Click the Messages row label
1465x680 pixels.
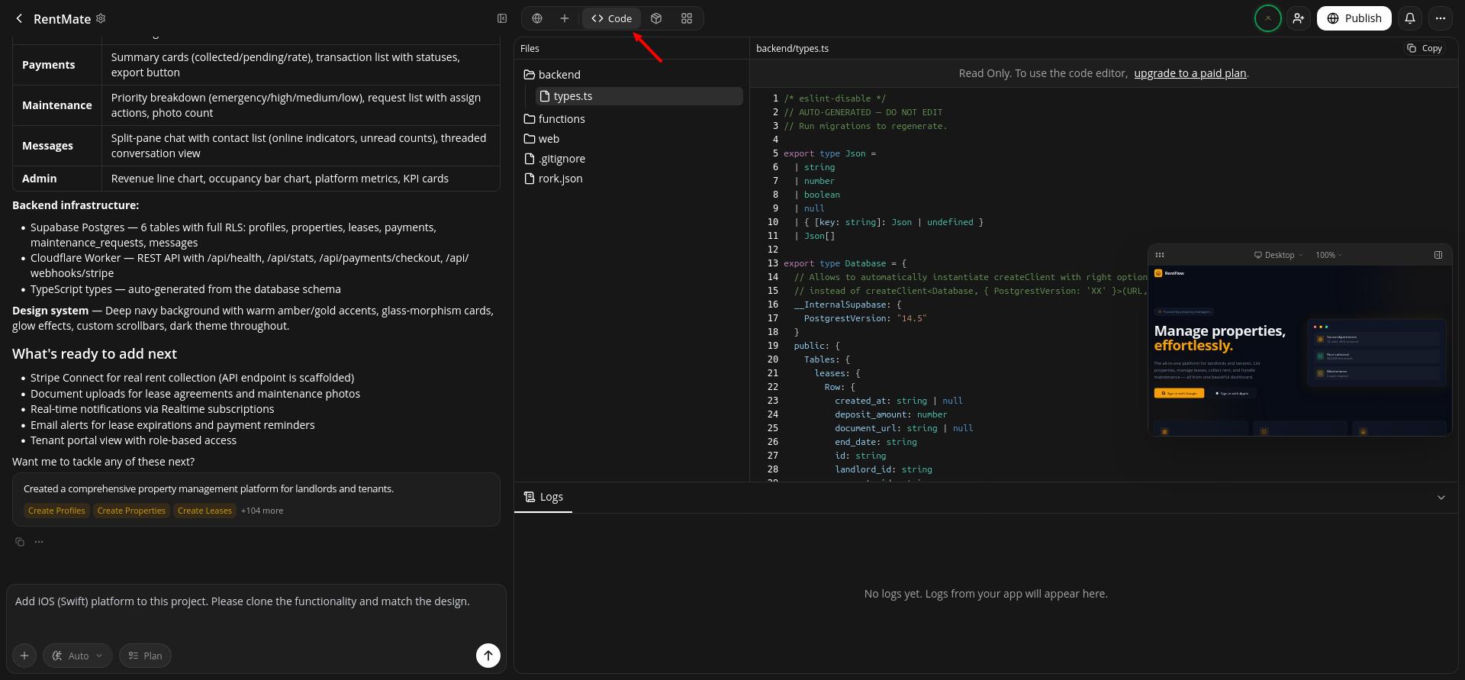coord(47,146)
